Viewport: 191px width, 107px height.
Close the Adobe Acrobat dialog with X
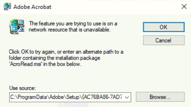pos(184,6)
